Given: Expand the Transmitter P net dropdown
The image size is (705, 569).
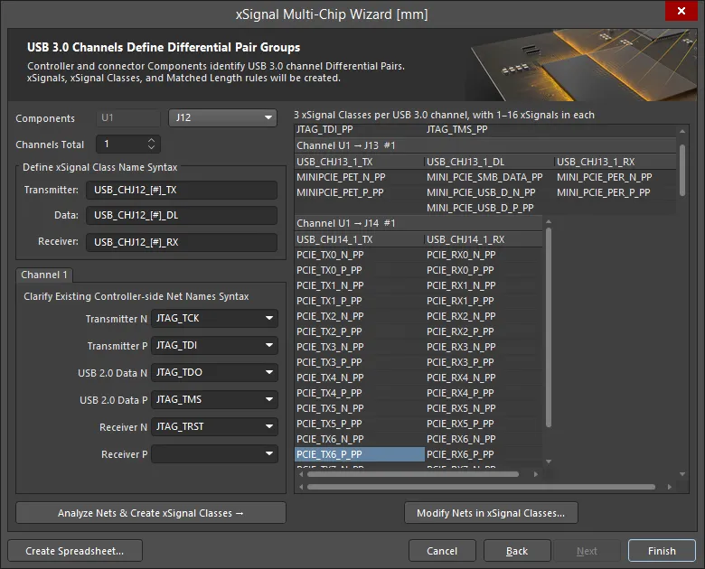Looking at the screenshot, I should click(214, 346).
